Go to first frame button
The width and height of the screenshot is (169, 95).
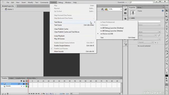pyautogui.click(x=29, y=94)
